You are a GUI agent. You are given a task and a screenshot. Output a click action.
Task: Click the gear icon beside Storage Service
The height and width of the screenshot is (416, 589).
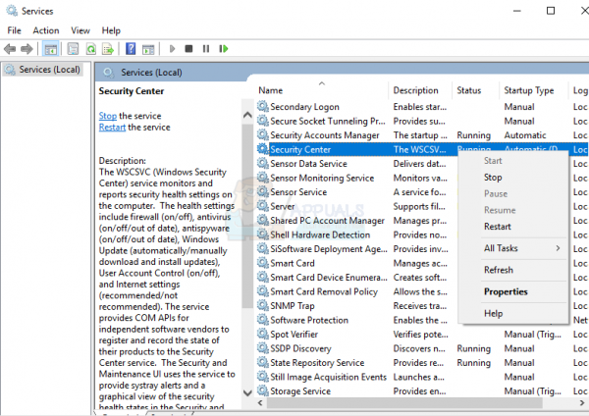262,390
